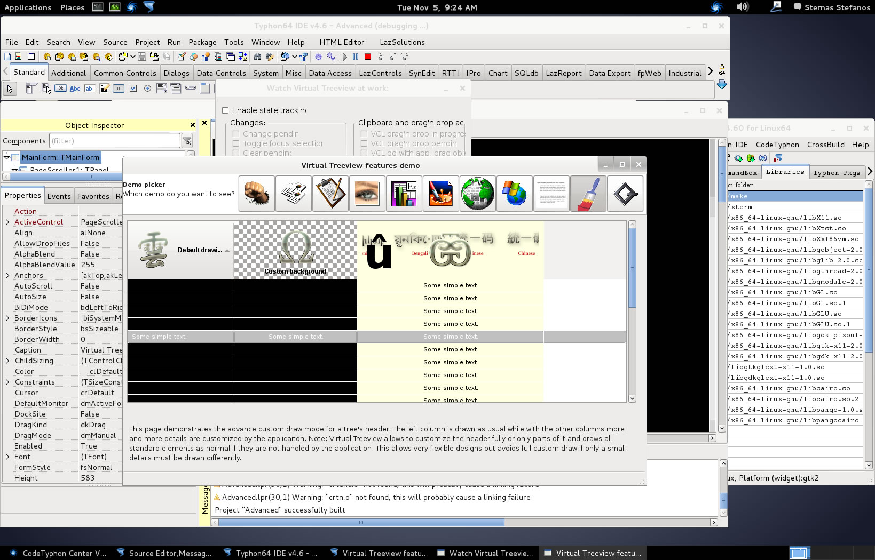Open Applications menu in top panel
875x560 pixels.
tap(28, 7)
